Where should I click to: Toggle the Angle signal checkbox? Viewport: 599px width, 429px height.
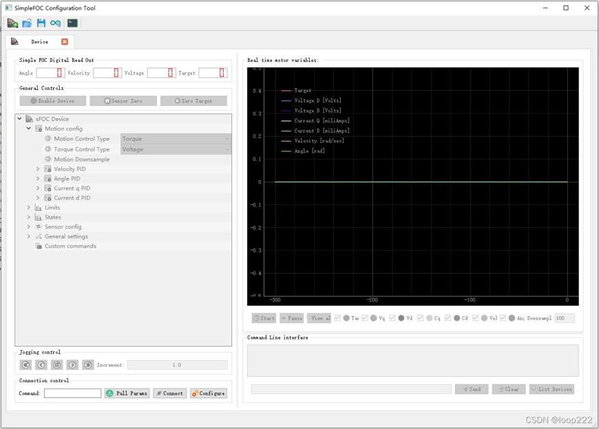click(503, 318)
